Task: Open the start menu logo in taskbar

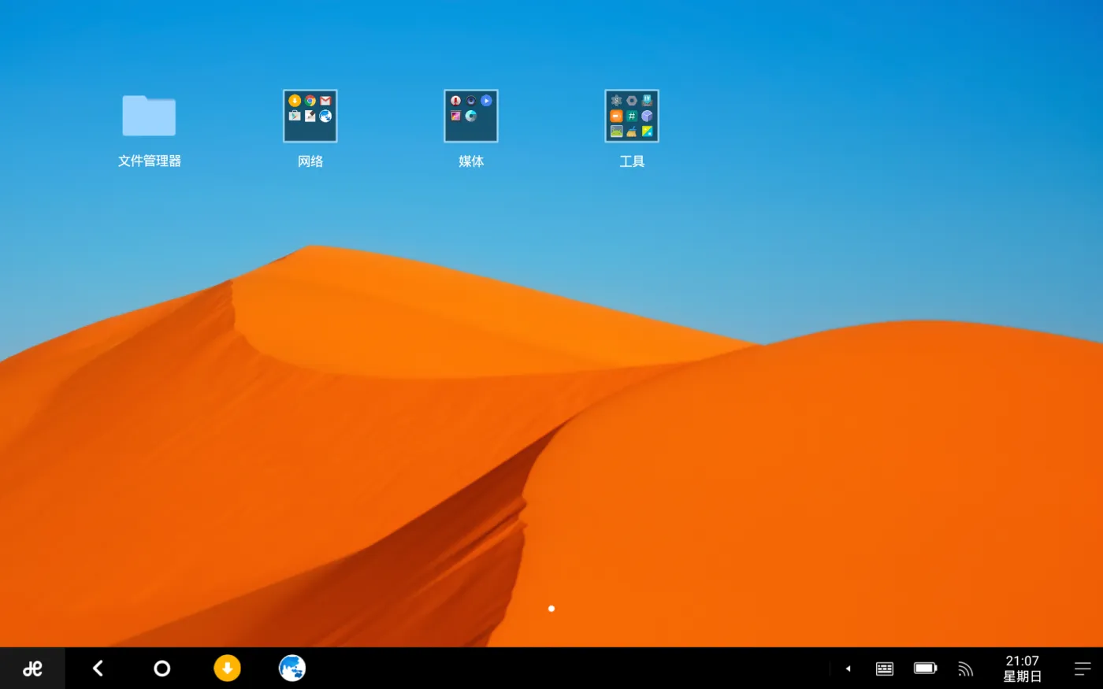Action: [x=32, y=669]
